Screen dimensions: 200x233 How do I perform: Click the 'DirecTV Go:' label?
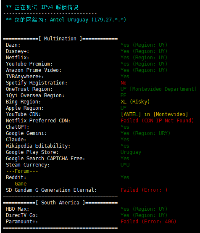[x=22, y=215]
